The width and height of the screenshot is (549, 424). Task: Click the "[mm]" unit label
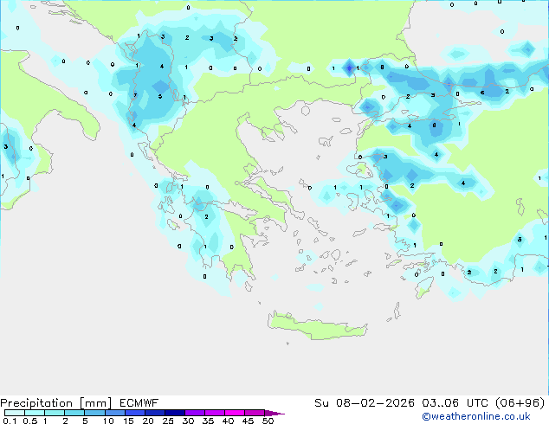coord(95,403)
